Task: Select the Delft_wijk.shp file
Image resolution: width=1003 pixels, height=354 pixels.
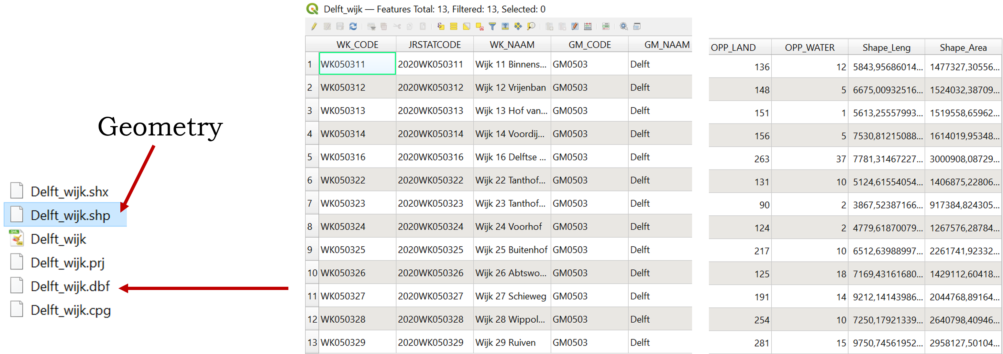Action: pyautogui.click(x=65, y=215)
